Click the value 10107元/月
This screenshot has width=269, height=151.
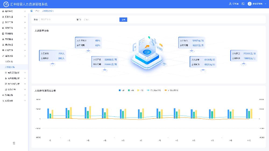(198, 41)
